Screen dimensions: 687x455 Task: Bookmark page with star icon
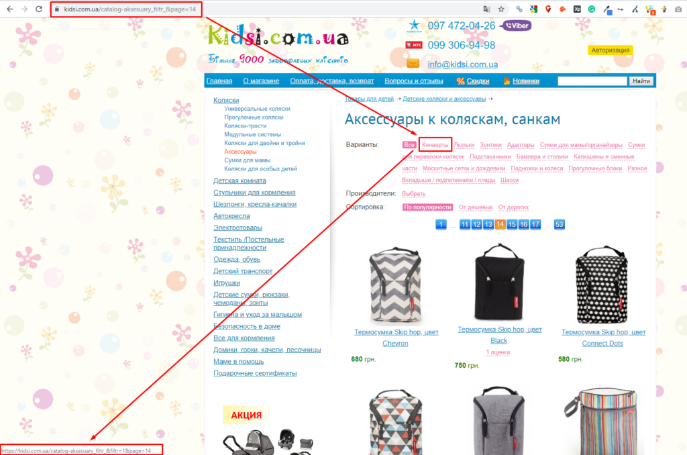click(501, 9)
